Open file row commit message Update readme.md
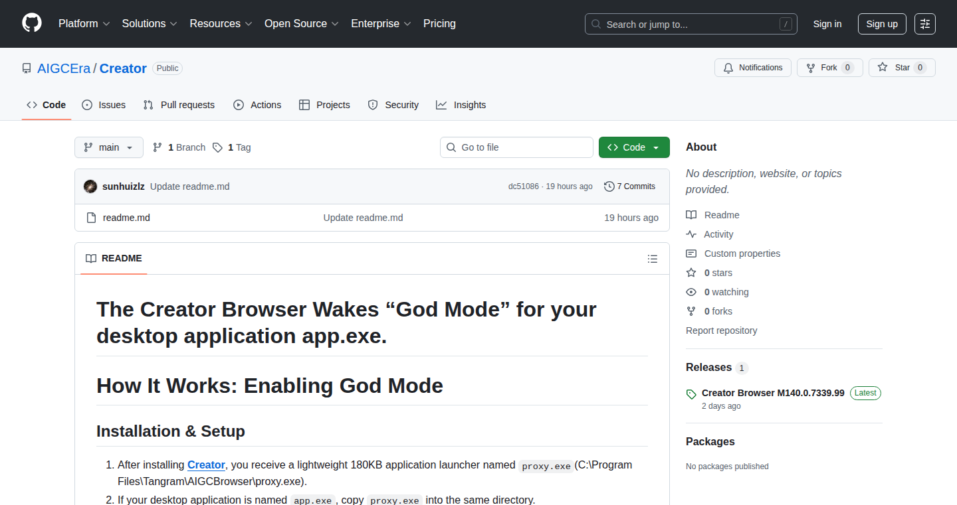 pos(363,218)
